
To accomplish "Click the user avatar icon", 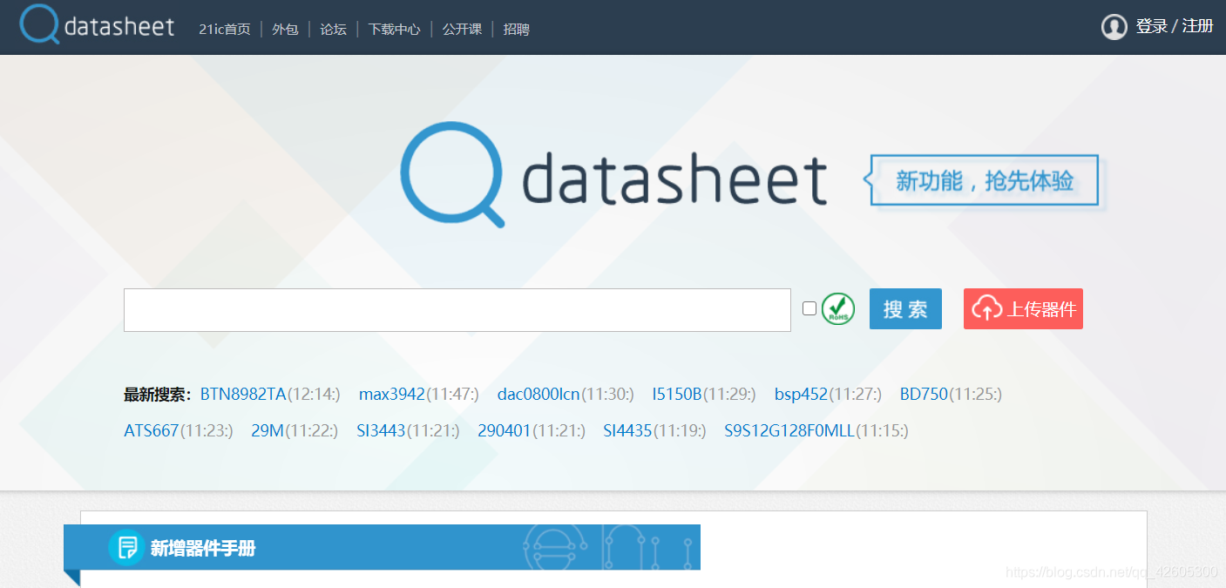I will tap(1114, 27).
